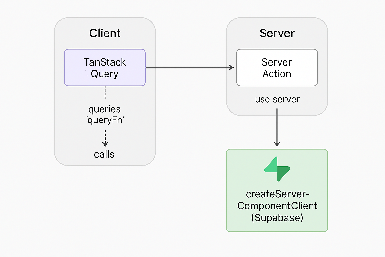This screenshot has height=257, width=385.
Task: Click the 'Client' heading
Action: 105,33
